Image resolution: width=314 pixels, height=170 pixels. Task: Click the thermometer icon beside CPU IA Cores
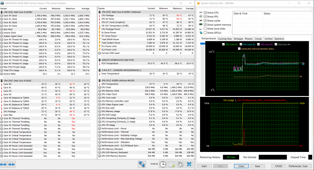[x=99, y=19]
